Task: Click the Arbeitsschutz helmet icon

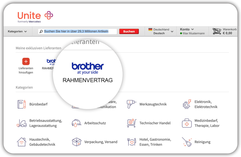Action: (x=76, y=123)
